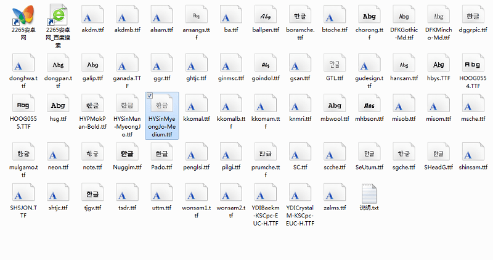Screen dimensions: 493x260
Task: Open the 2265安卓网 shortcut icon
Action: point(23,15)
